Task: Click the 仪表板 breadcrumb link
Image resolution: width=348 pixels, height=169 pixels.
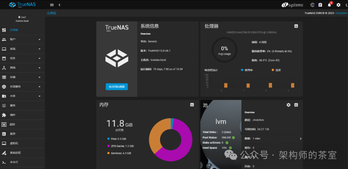Action: [x=52, y=13]
